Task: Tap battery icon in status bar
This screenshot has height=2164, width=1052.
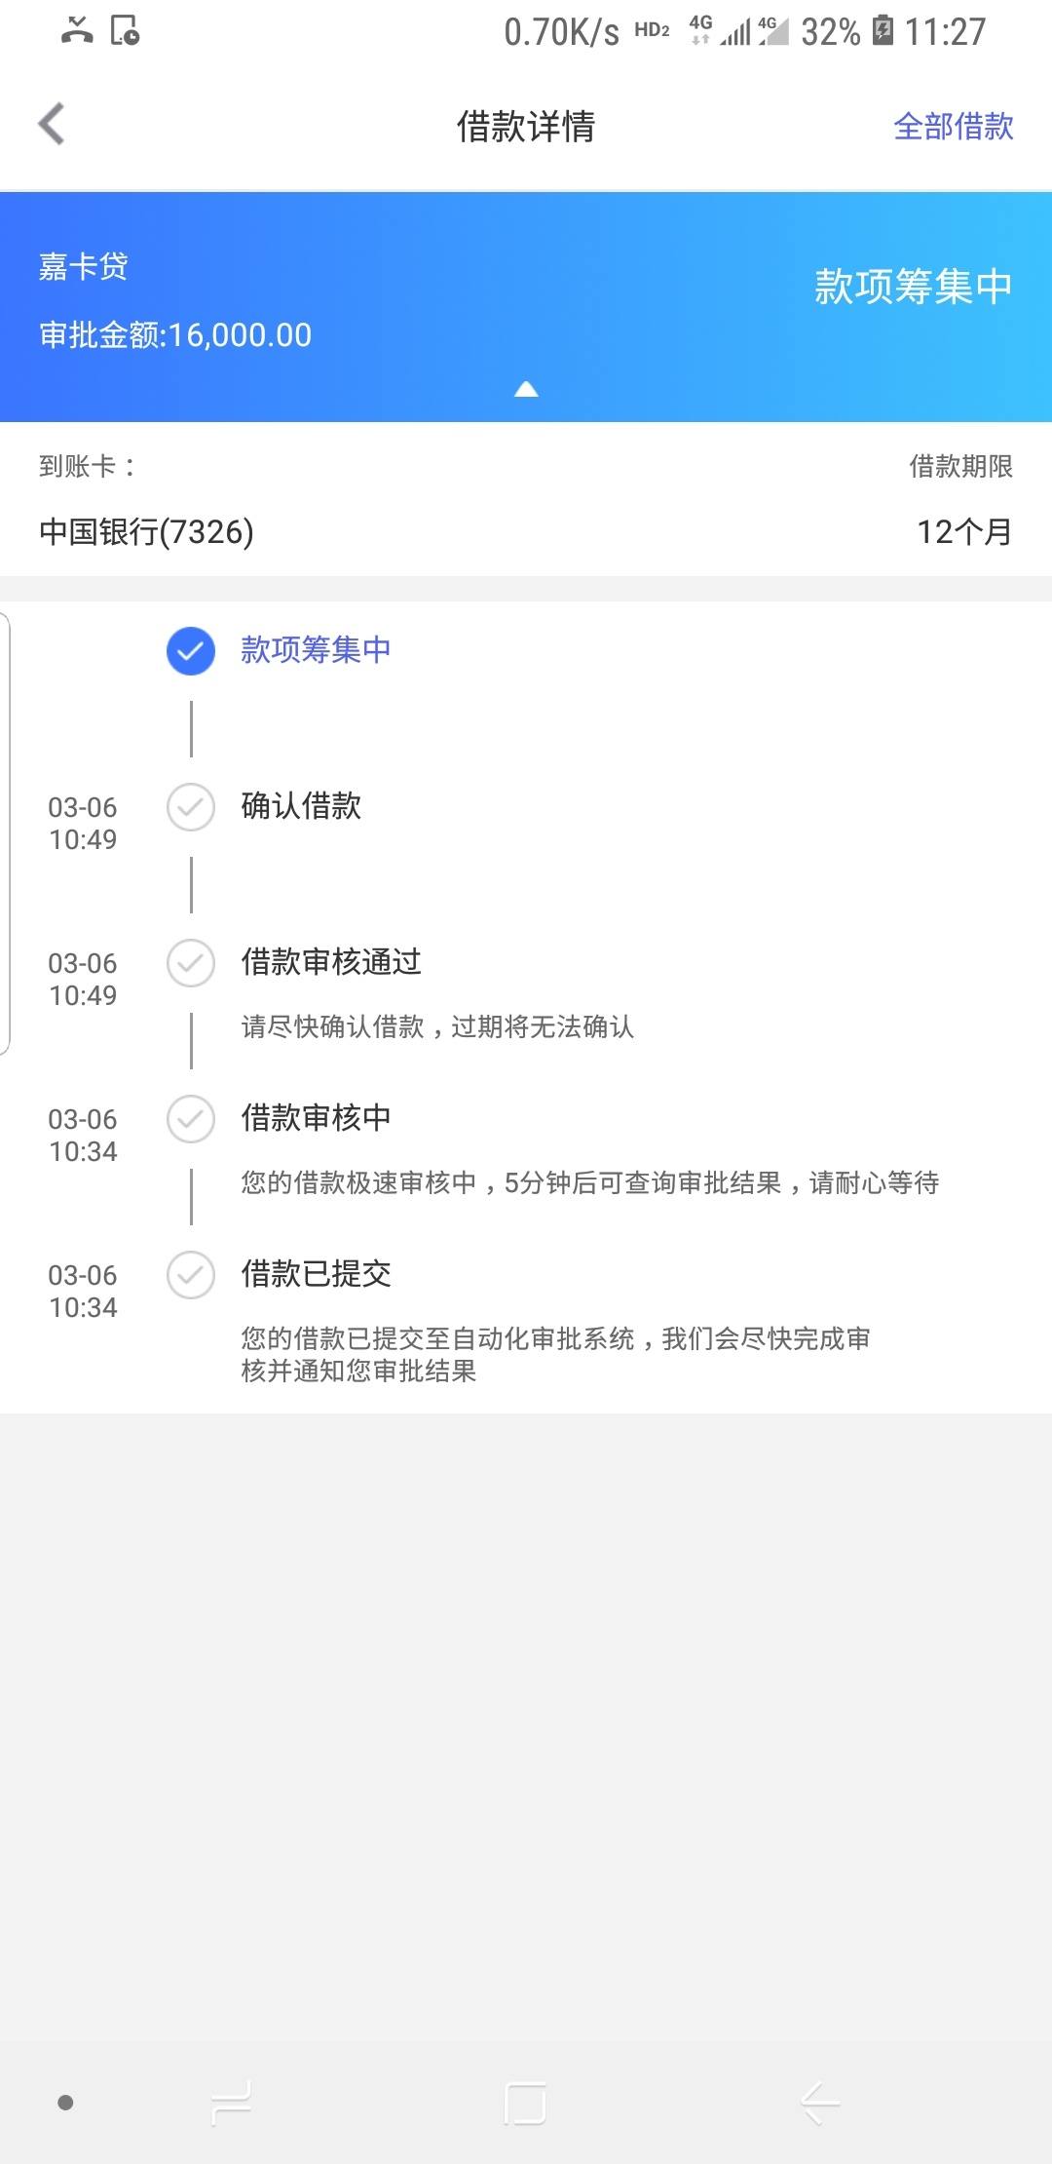Action: click(883, 31)
